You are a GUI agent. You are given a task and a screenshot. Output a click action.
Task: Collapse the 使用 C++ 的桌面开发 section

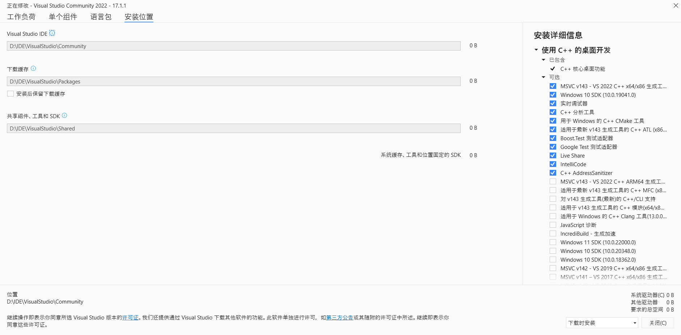(536, 50)
